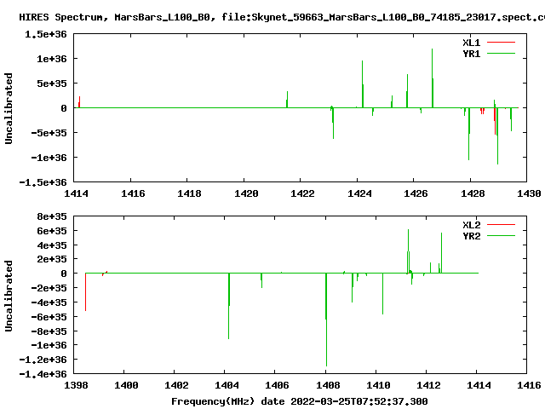The image size is (545, 409).
Task: Click the deepest green dip near 1408 MHz
Action: tap(326, 320)
